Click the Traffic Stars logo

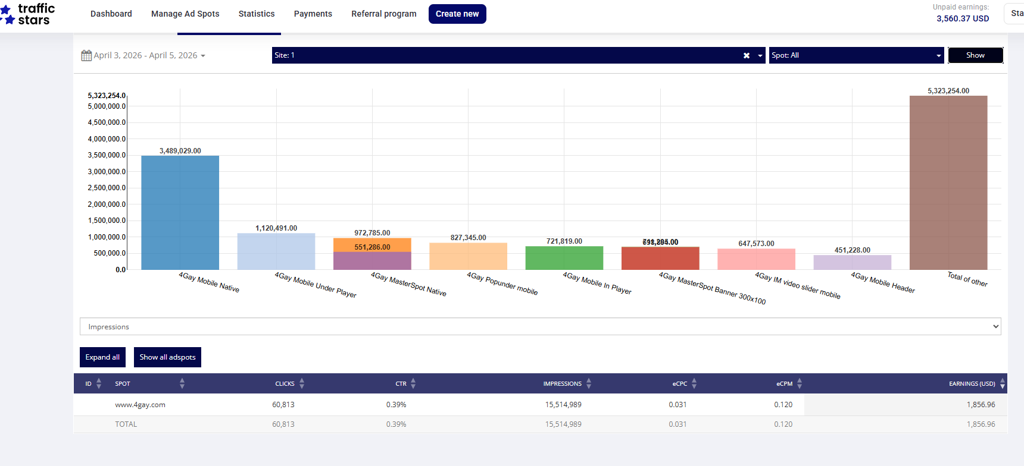click(29, 14)
